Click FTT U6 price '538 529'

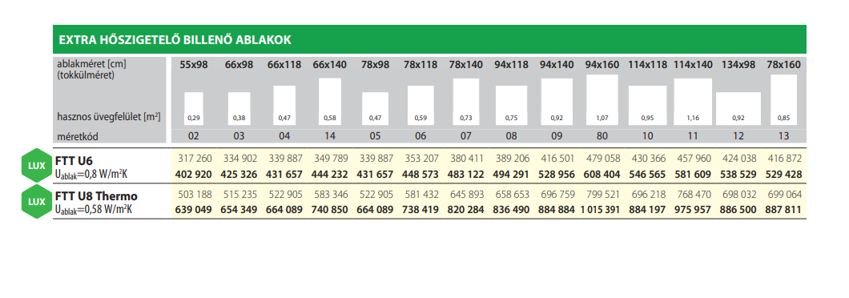(x=738, y=175)
